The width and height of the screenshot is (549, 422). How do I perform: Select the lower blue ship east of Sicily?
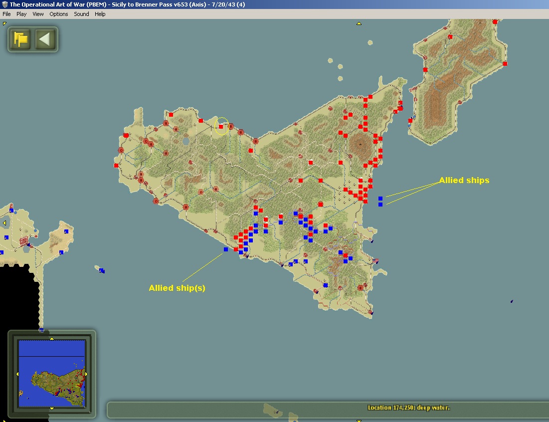tap(380, 205)
